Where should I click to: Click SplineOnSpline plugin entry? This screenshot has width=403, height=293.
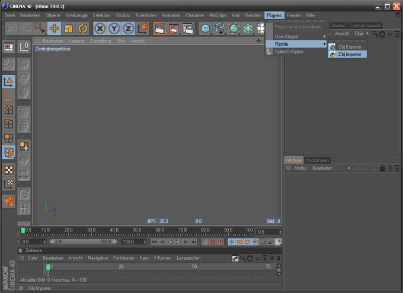289,52
